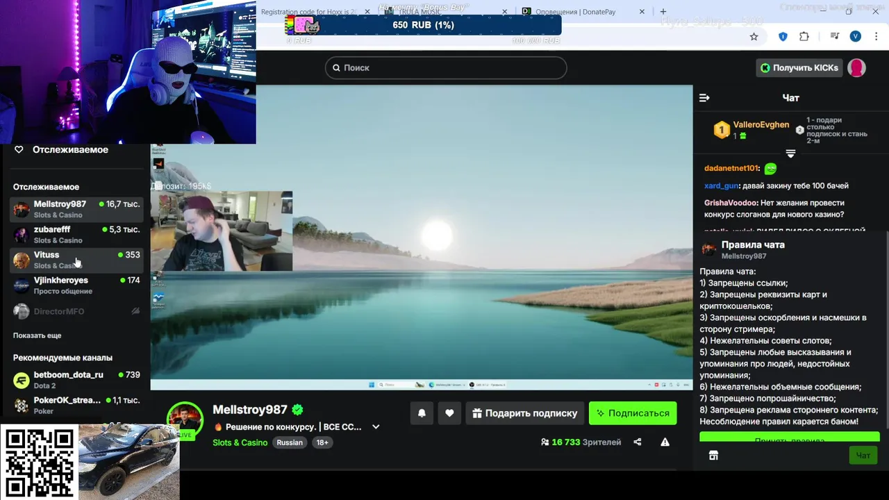Screen dimensions: 889x500
Task: Click Показать еще to show more channels
Action: click(x=37, y=335)
